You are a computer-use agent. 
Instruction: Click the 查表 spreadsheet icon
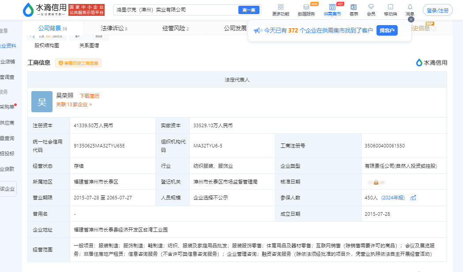pyautogui.click(x=354, y=7)
